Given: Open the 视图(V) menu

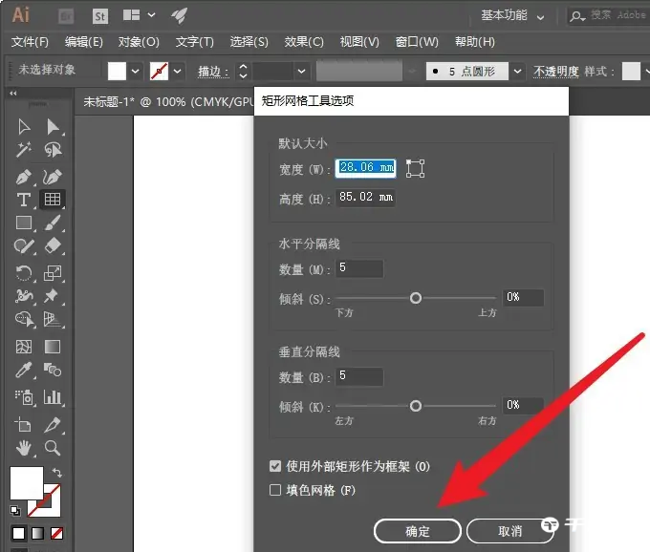Looking at the screenshot, I should [359, 42].
